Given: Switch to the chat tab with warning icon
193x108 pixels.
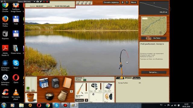Looking at the screenshot, I should coord(120,78).
